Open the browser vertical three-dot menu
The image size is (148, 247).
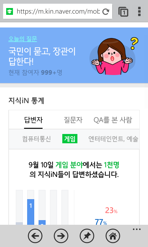point(139,11)
